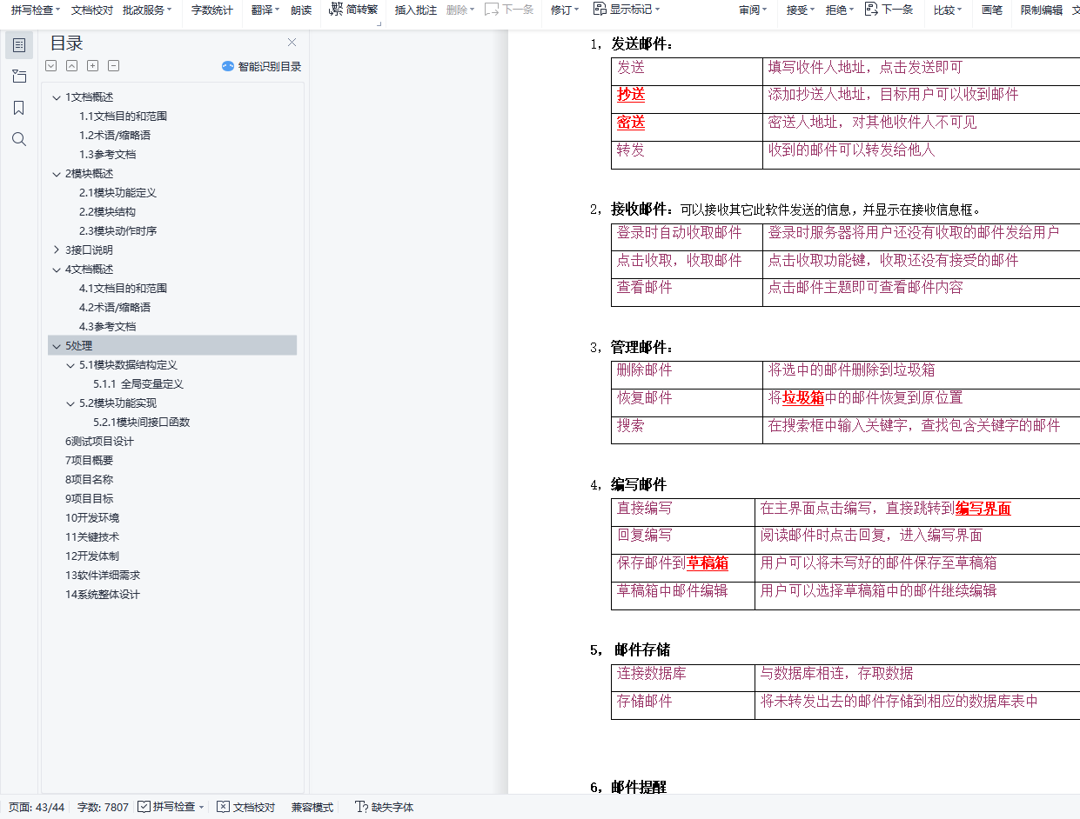Collapse the 4文档概述 tree node arrow

click(x=57, y=270)
